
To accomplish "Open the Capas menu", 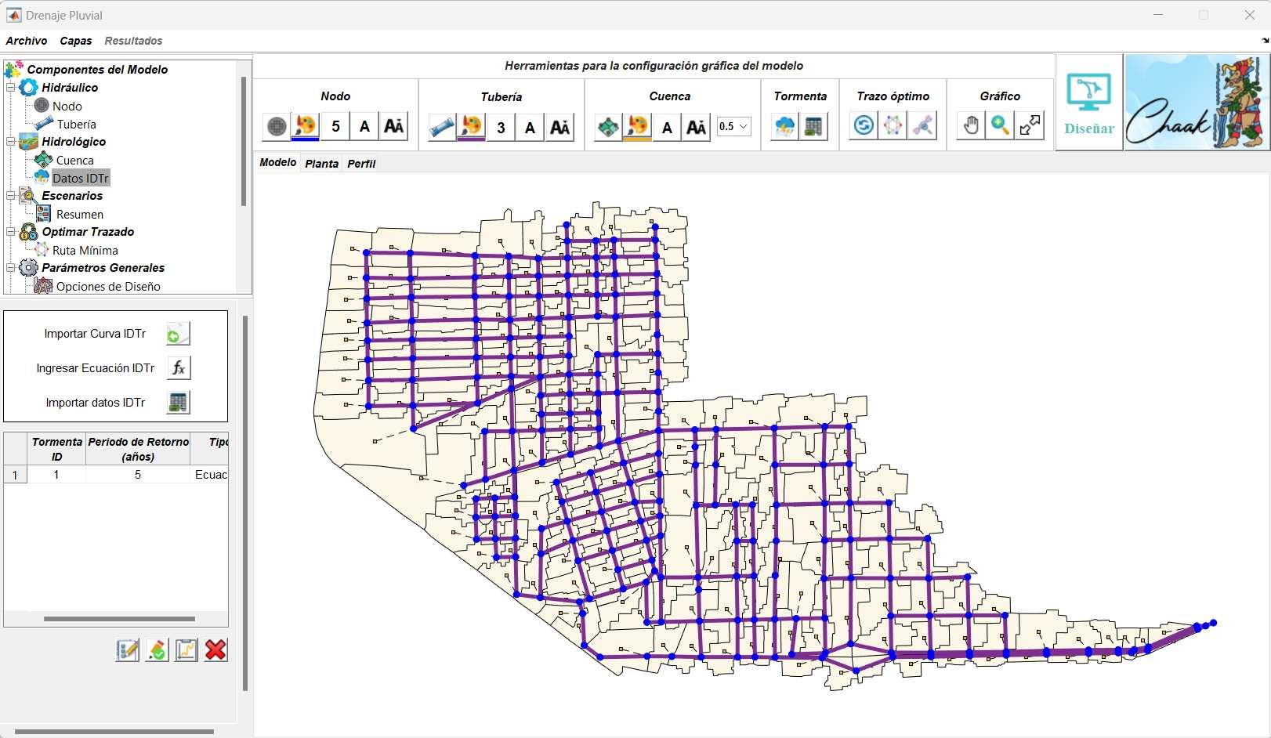I will click(76, 41).
